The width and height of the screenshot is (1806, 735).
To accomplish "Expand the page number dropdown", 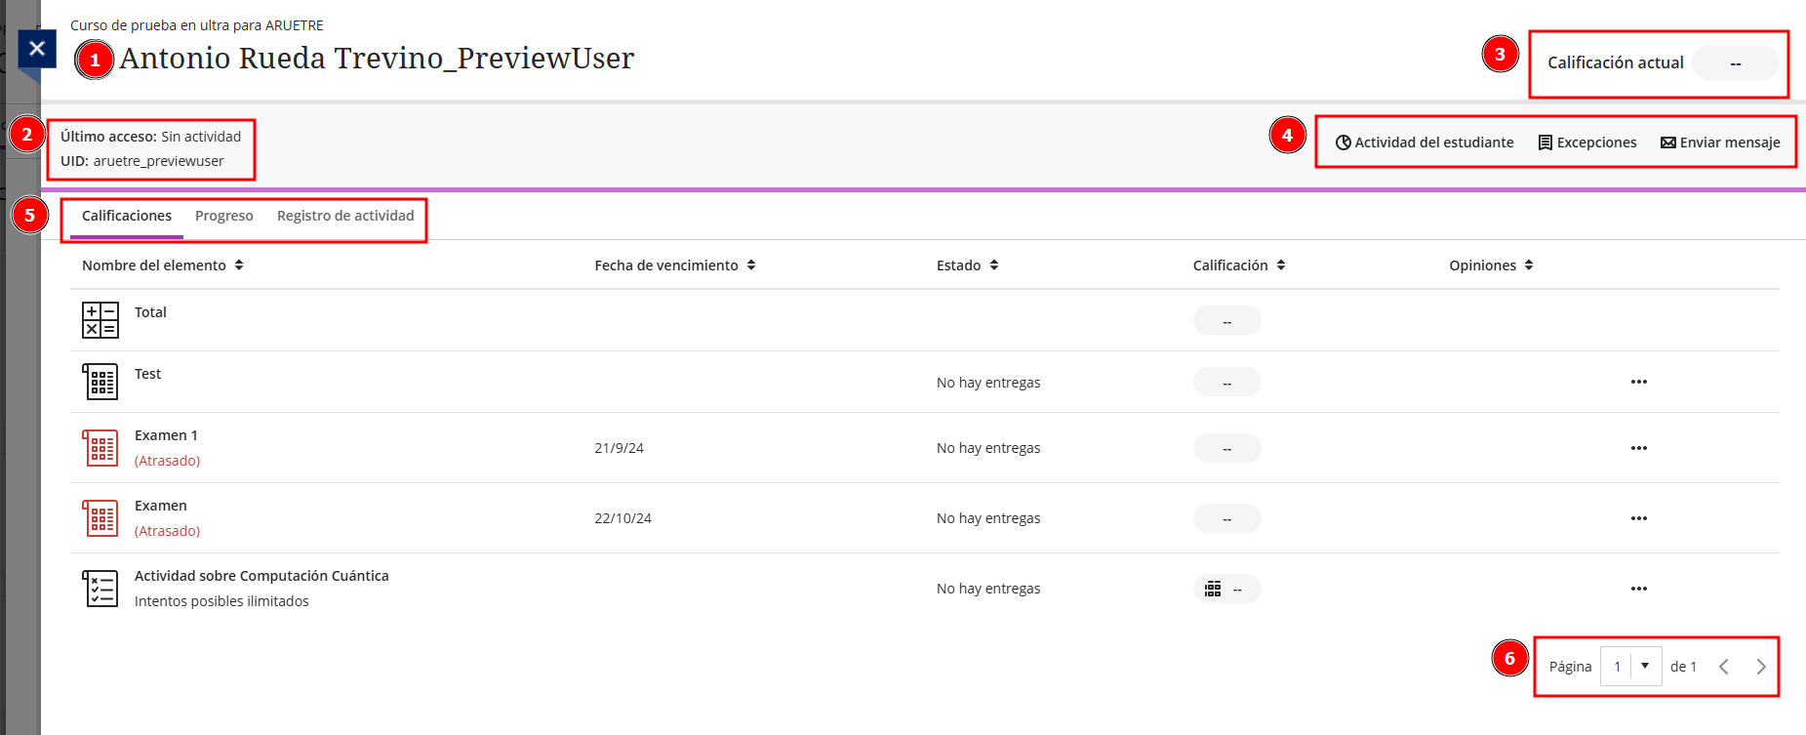I will [x=1644, y=667].
